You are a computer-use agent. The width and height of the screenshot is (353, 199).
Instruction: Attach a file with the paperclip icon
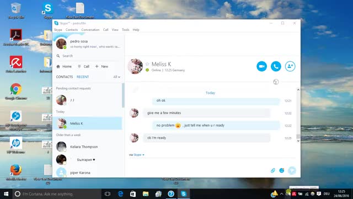(x=272, y=170)
